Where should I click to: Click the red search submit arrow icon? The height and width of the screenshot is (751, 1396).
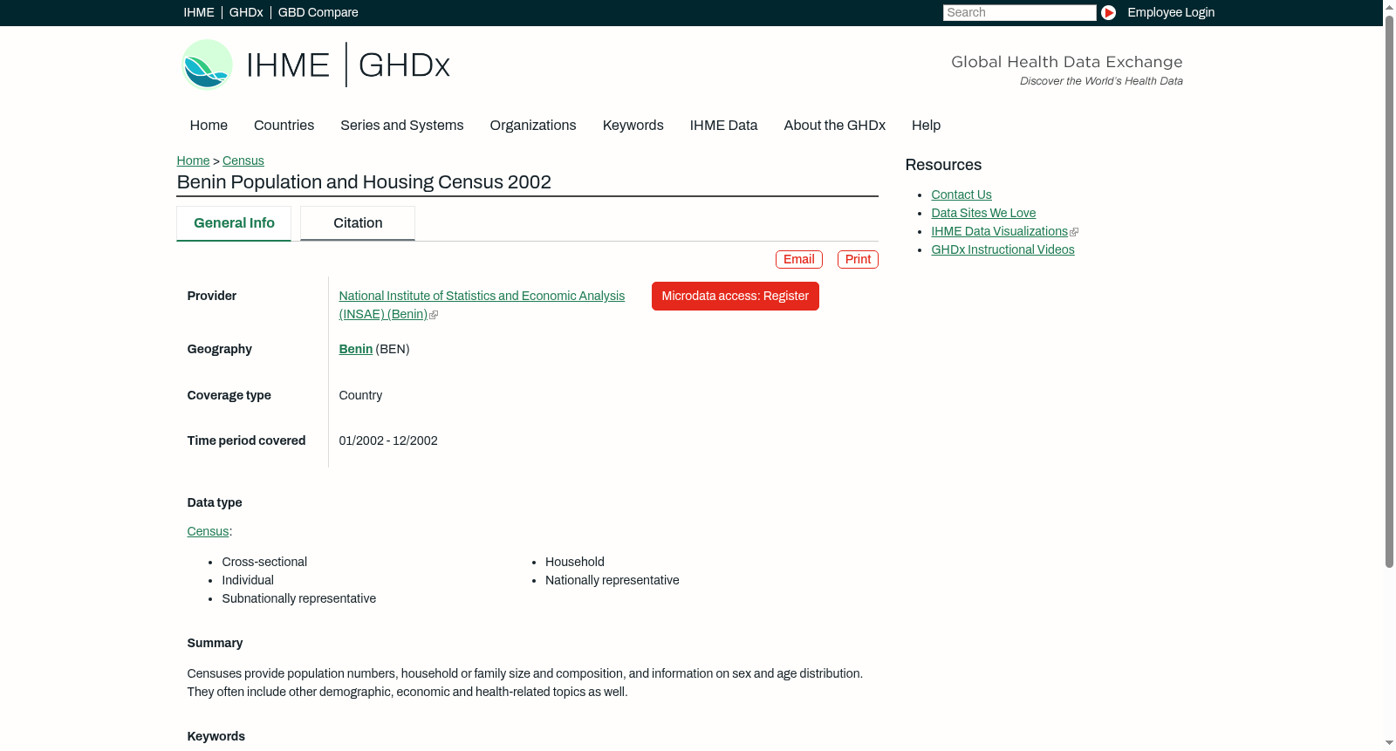(x=1108, y=12)
